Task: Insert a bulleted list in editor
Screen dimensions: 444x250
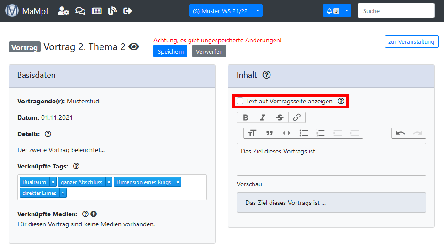Action: point(303,133)
